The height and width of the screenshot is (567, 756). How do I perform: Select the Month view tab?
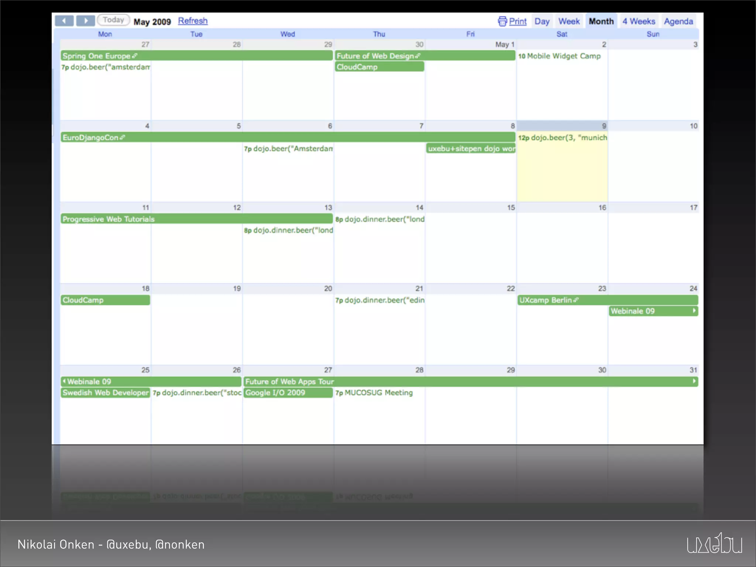[601, 21]
